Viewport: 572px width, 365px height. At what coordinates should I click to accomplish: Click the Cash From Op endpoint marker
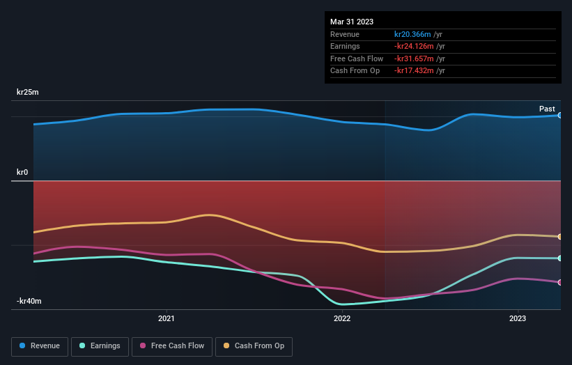pyautogui.click(x=559, y=237)
